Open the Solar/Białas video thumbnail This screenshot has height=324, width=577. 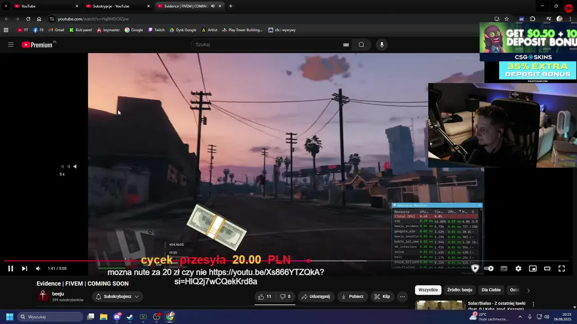(440, 305)
